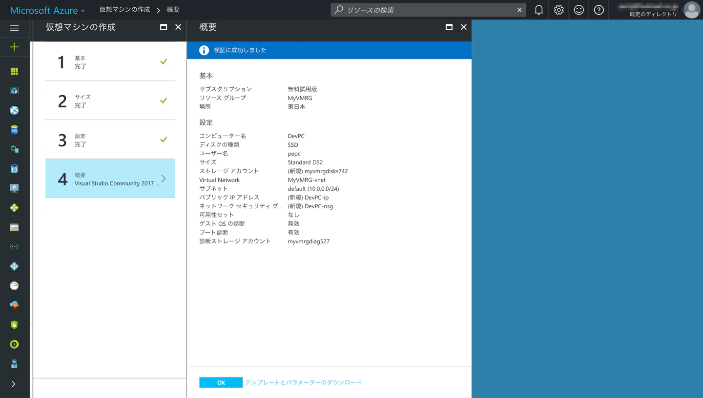Open portal settings gear icon
The height and width of the screenshot is (398, 703).
(x=559, y=10)
